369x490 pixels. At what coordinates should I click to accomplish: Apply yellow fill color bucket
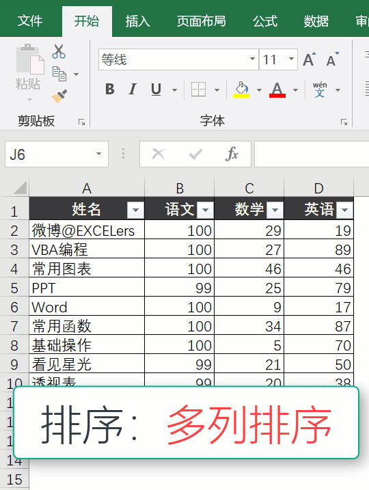tap(241, 90)
